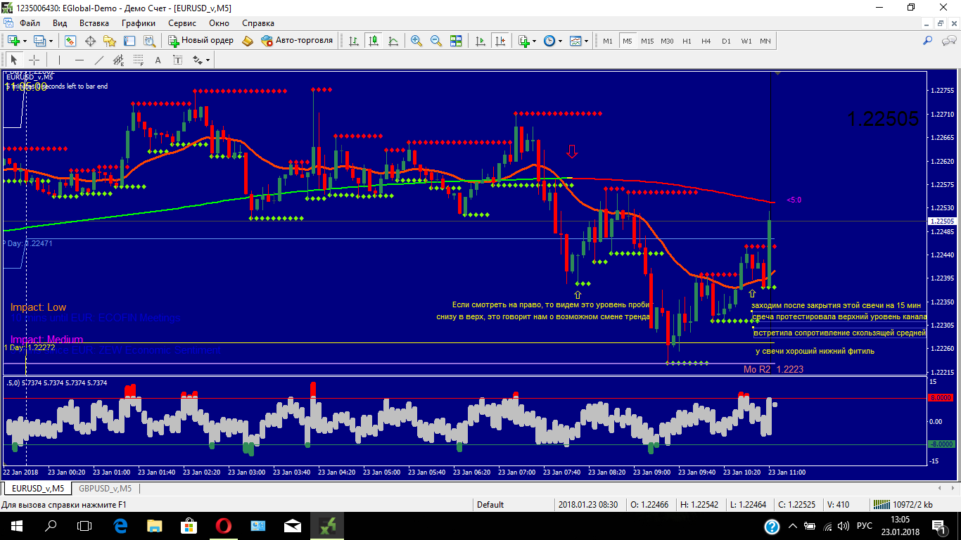961x540 pixels.
Task: Switch chart to candlestick mode
Action: pos(373,41)
